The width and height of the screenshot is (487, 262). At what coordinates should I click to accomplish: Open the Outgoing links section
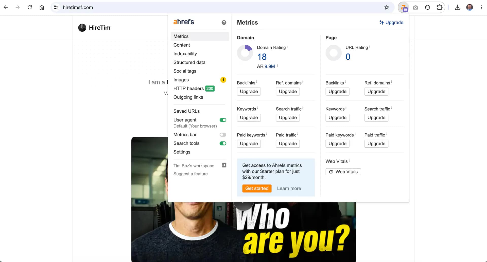point(188,97)
